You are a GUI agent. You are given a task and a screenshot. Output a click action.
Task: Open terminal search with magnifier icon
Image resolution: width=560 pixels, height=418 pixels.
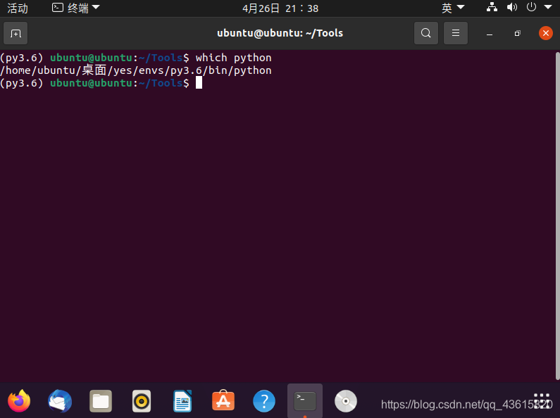[425, 33]
